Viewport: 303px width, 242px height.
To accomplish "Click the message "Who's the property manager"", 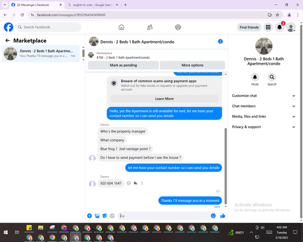I will click(123, 131).
